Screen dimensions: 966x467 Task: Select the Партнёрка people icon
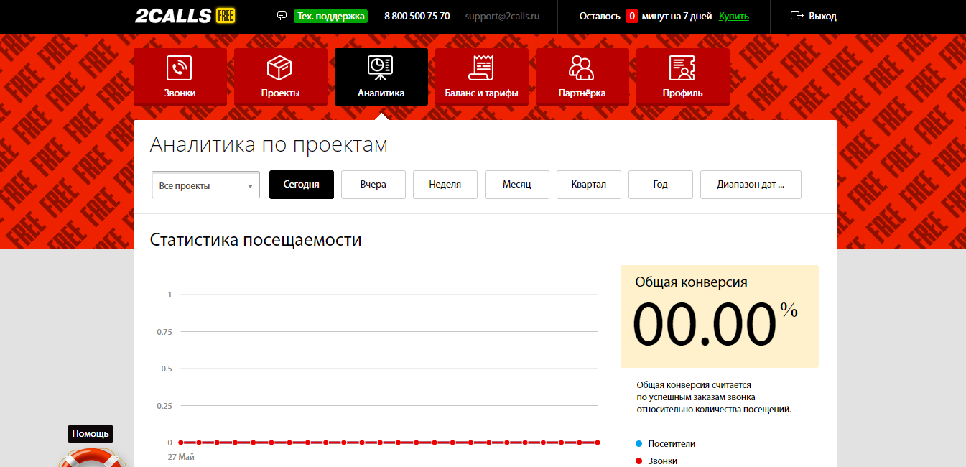tap(582, 68)
